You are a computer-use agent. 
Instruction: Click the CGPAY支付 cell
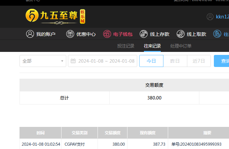(x=75, y=144)
